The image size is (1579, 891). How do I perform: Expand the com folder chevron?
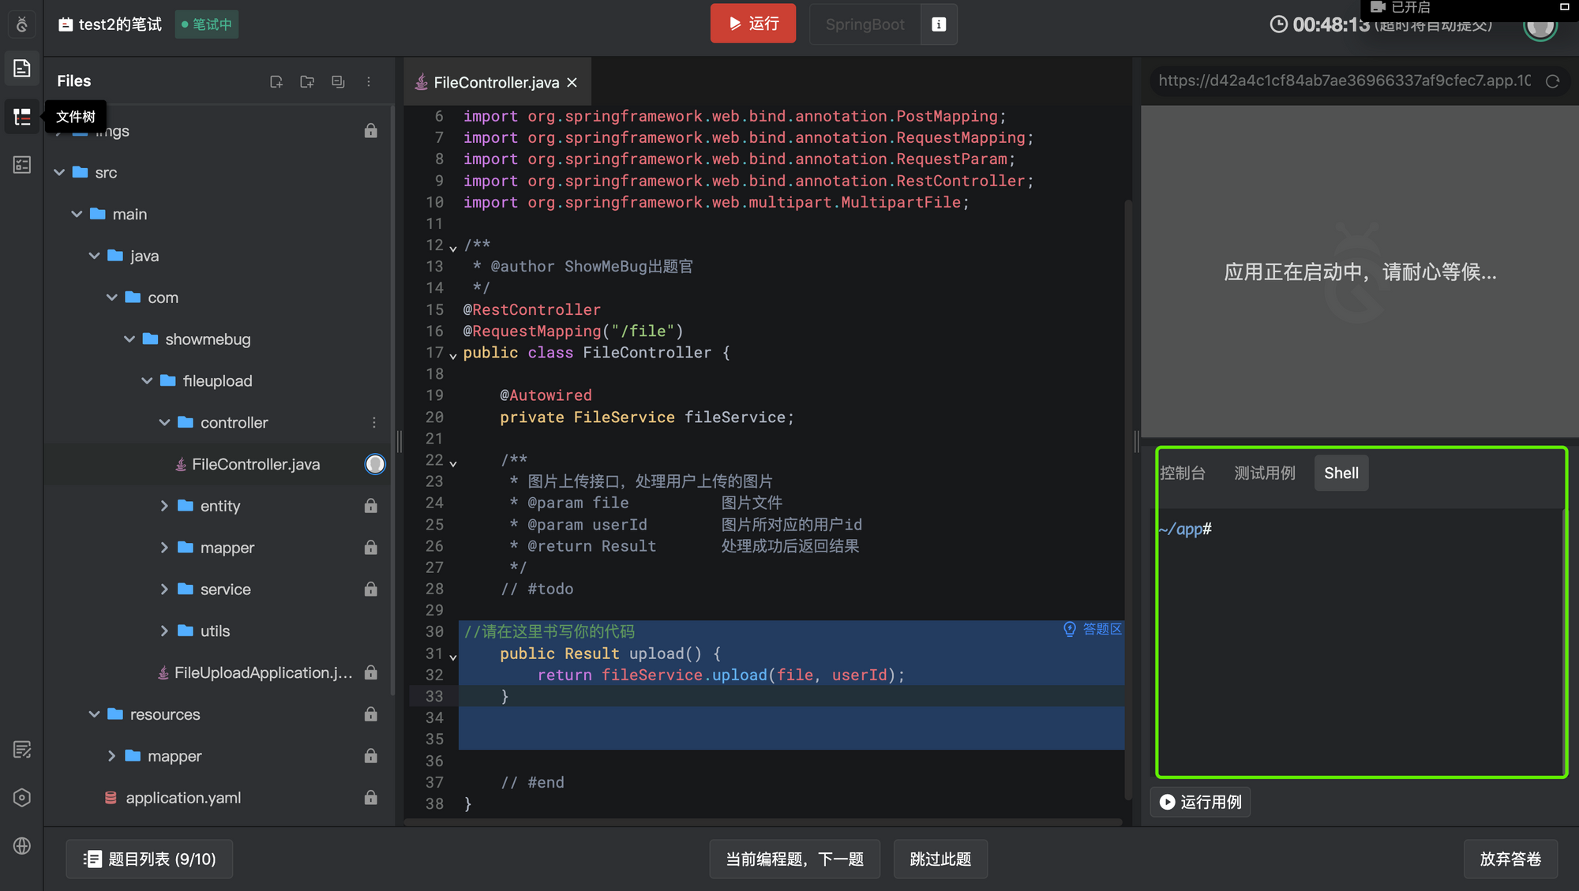point(112,298)
